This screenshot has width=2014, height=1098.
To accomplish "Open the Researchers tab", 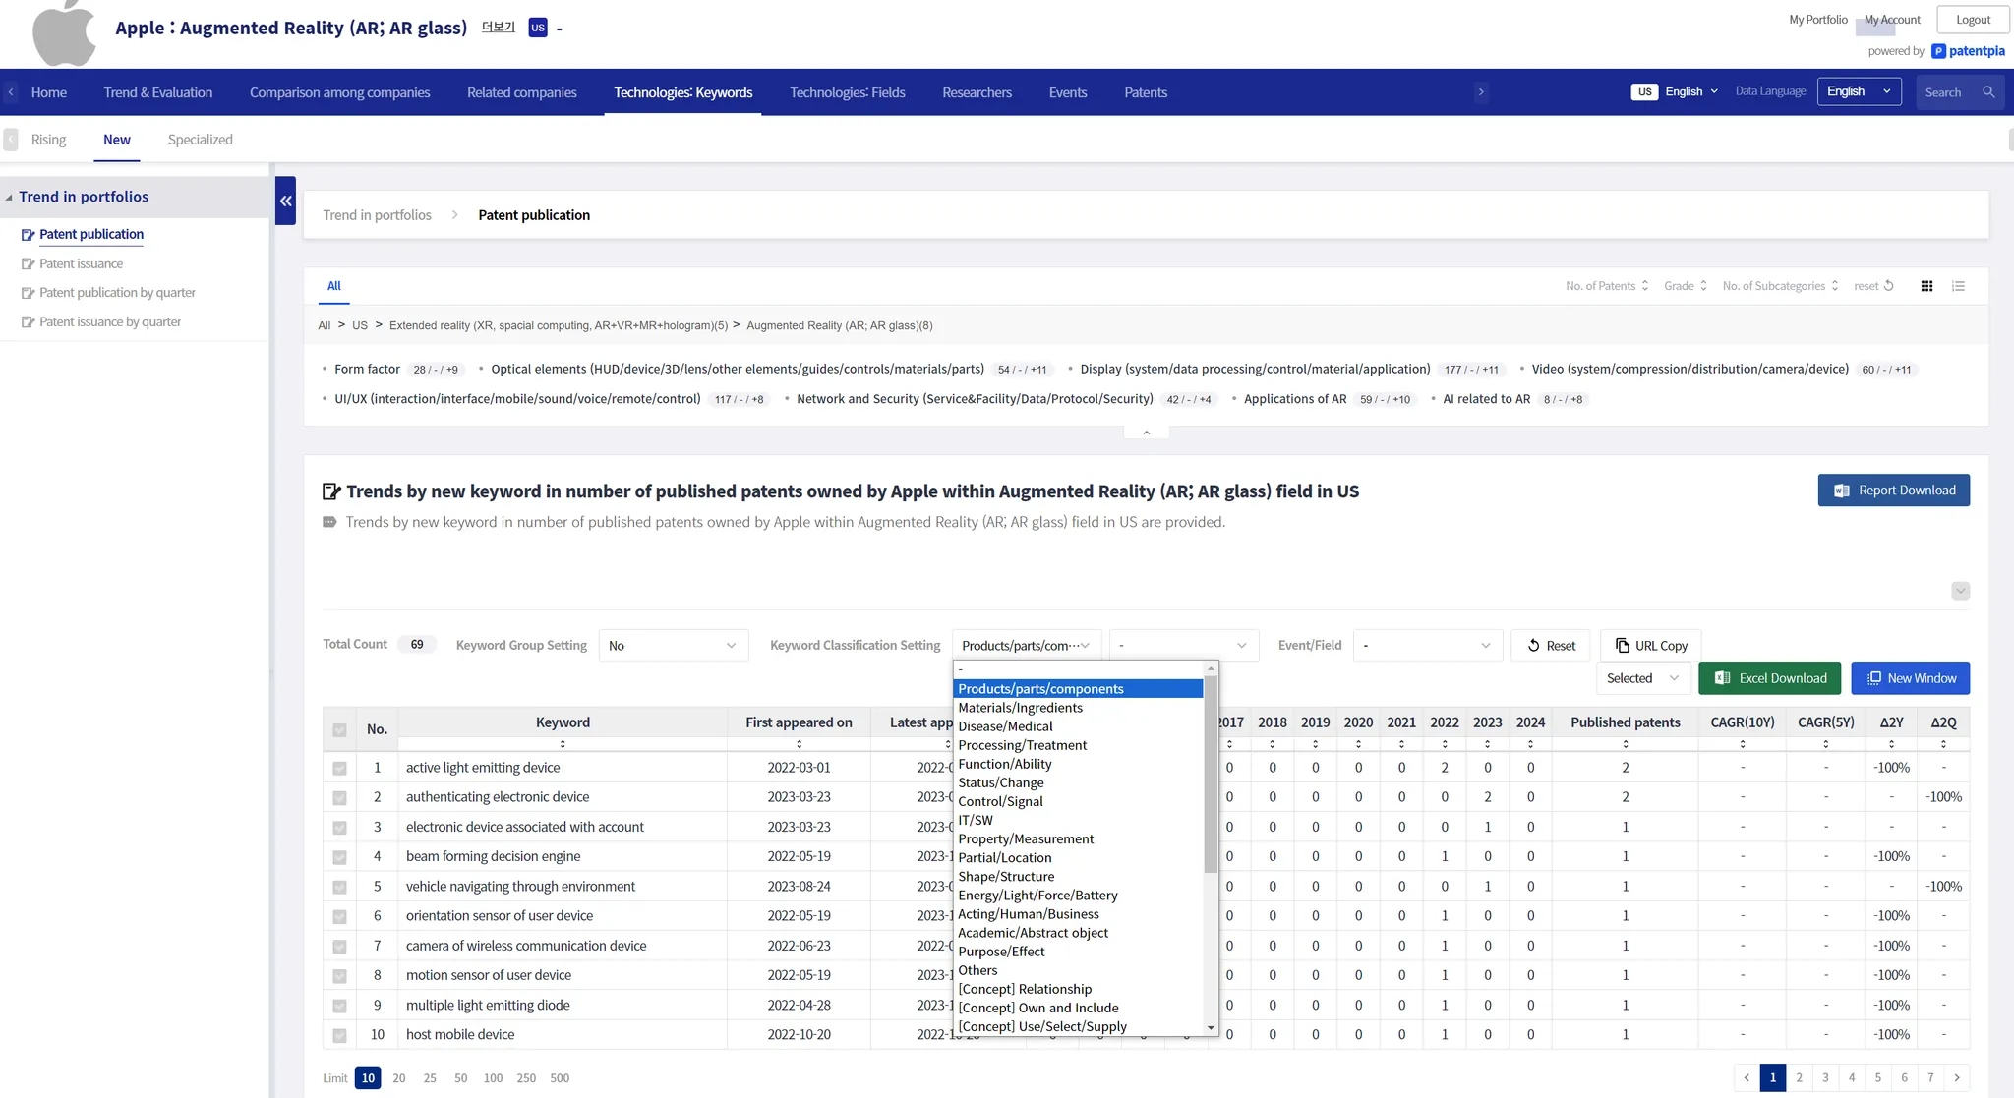I will 977,92.
